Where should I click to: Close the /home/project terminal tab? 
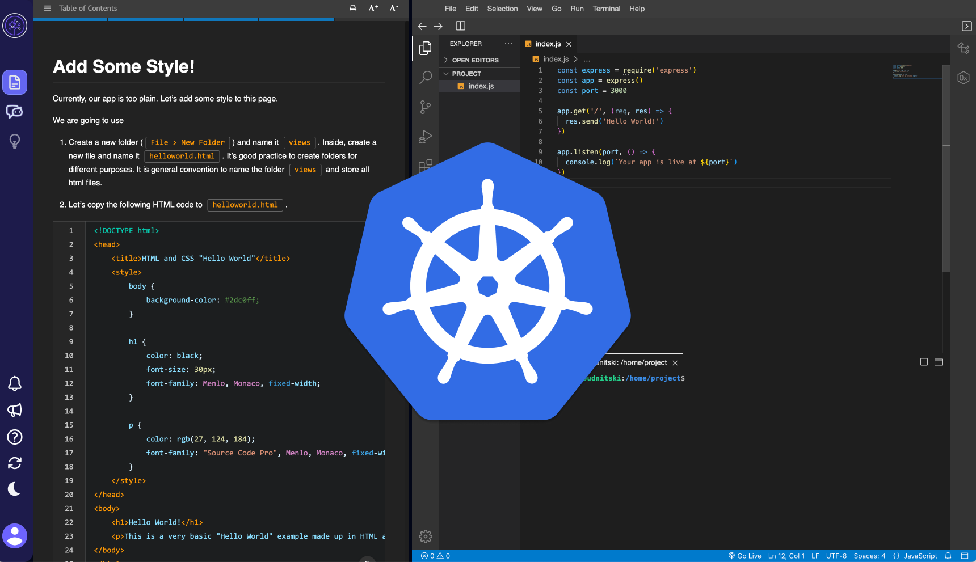coord(675,362)
